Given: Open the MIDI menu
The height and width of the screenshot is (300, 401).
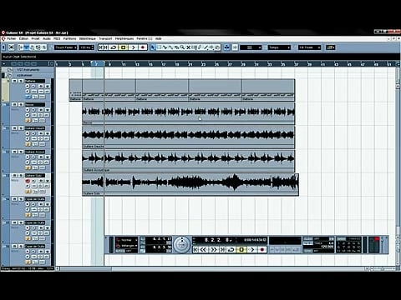Looking at the screenshot, I should 57,38.
